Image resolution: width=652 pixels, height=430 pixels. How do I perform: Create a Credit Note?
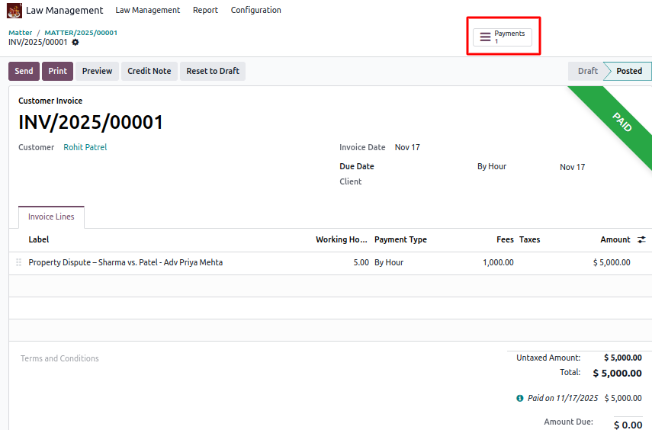(x=149, y=71)
